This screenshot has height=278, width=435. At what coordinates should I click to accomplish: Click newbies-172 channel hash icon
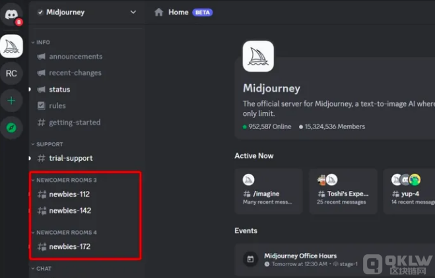pos(42,247)
